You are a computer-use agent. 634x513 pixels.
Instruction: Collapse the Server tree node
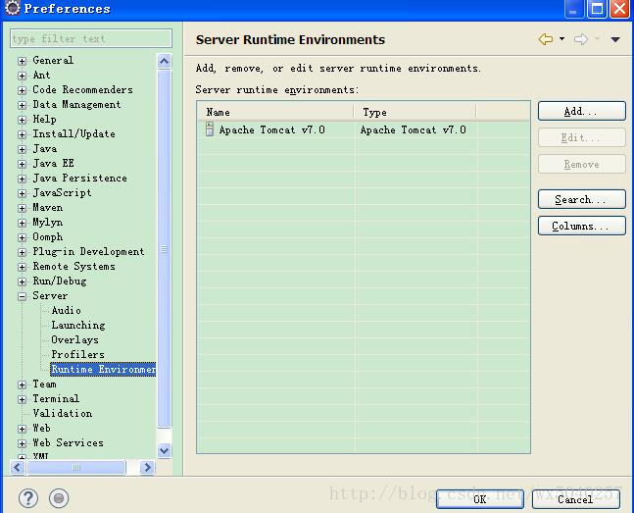(23, 296)
